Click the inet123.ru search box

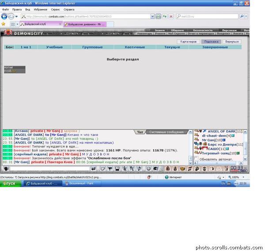207,16
